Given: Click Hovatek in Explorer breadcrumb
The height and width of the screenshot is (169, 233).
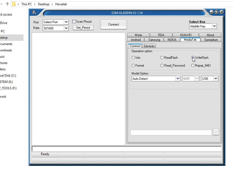Looking at the screenshot, I should (61, 4).
